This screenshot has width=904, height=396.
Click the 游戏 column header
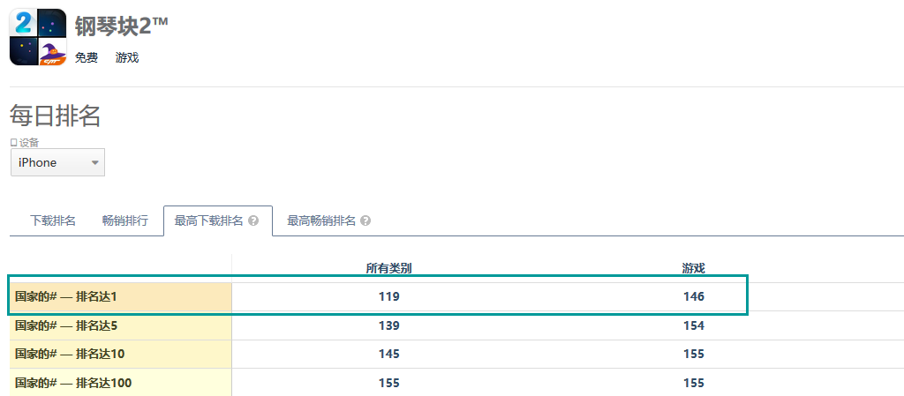(x=694, y=268)
